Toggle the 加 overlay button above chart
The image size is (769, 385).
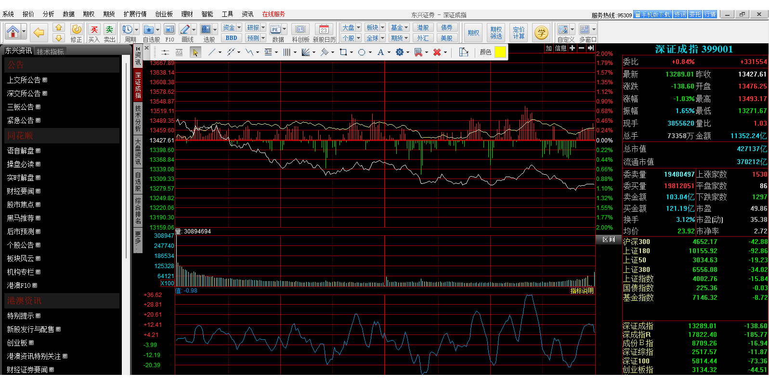[x=548, y=48]
